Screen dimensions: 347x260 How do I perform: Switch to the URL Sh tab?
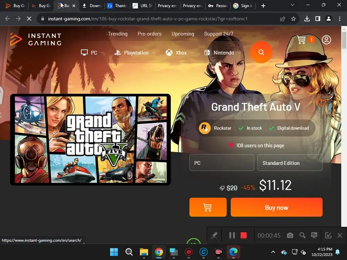143,6
